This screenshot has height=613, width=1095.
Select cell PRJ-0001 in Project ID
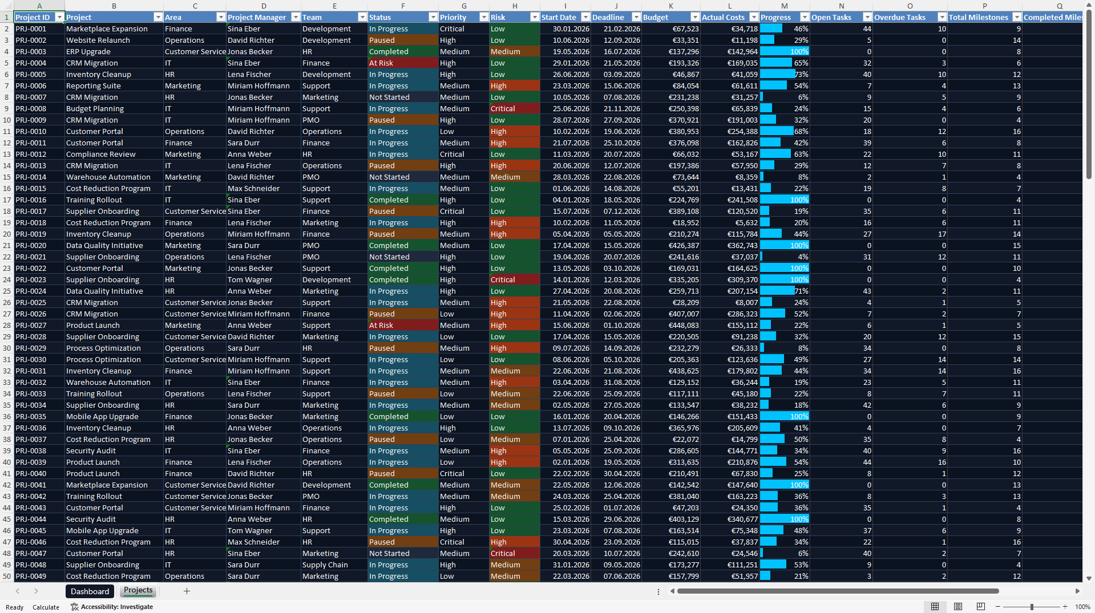coord(39,29)
